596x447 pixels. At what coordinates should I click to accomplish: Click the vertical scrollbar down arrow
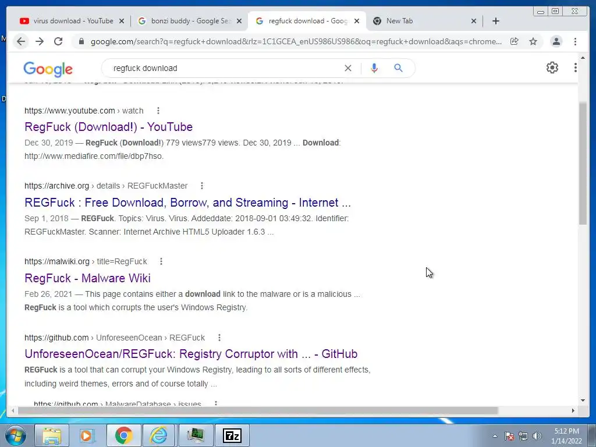click(583, 400)
